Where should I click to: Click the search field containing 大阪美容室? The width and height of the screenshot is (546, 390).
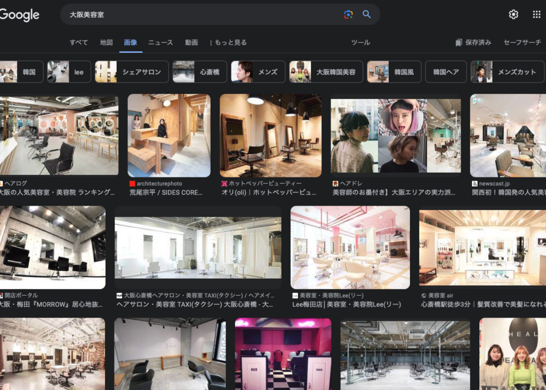point(203,15)
